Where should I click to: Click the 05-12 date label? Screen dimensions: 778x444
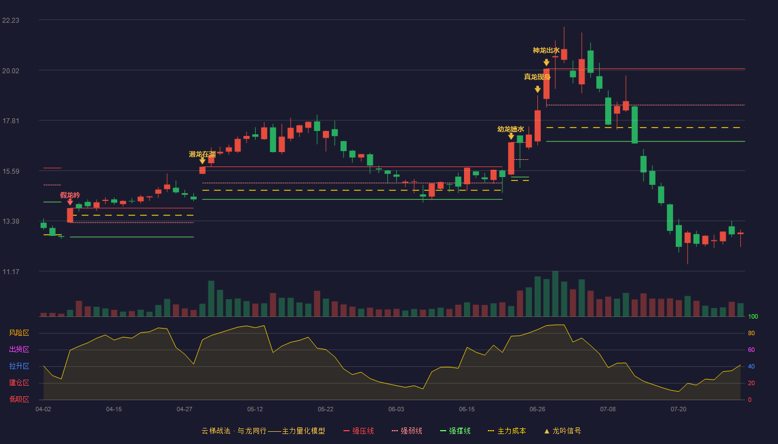[255, 409]
